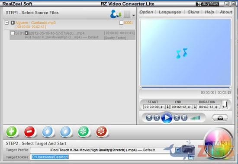Minimize the RZ Video Converter window
The height and width of the screenshot is (164, 238).
[x=227, y=4]
